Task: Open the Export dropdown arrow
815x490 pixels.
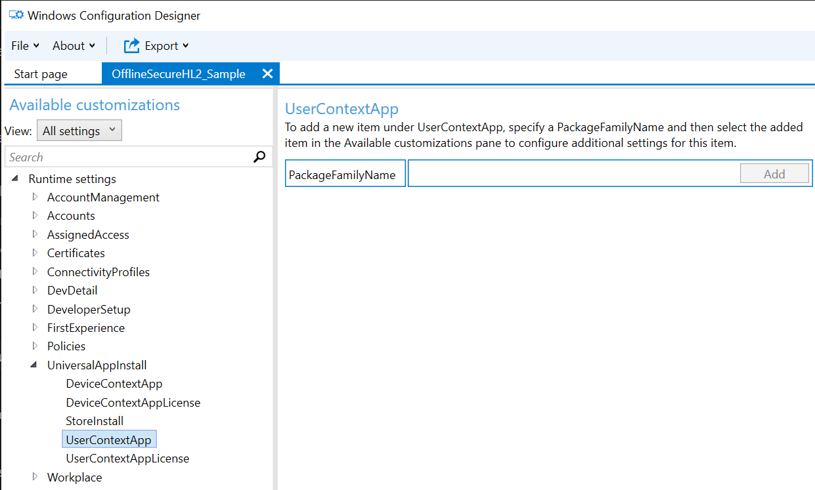Action: [186, 45]
